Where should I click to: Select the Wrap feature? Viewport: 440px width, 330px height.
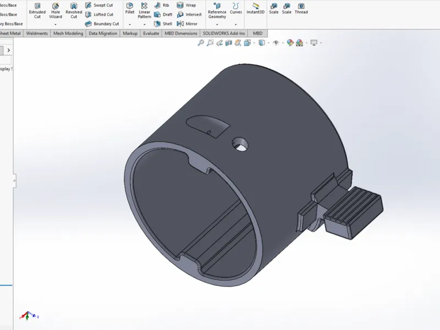[186, 5]
